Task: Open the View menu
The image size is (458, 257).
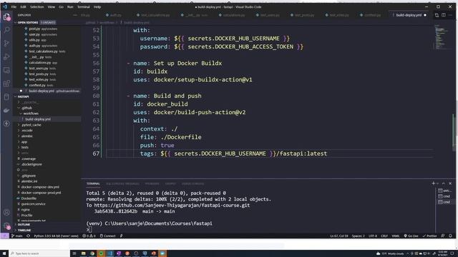Action: click(x=52, y=6)
